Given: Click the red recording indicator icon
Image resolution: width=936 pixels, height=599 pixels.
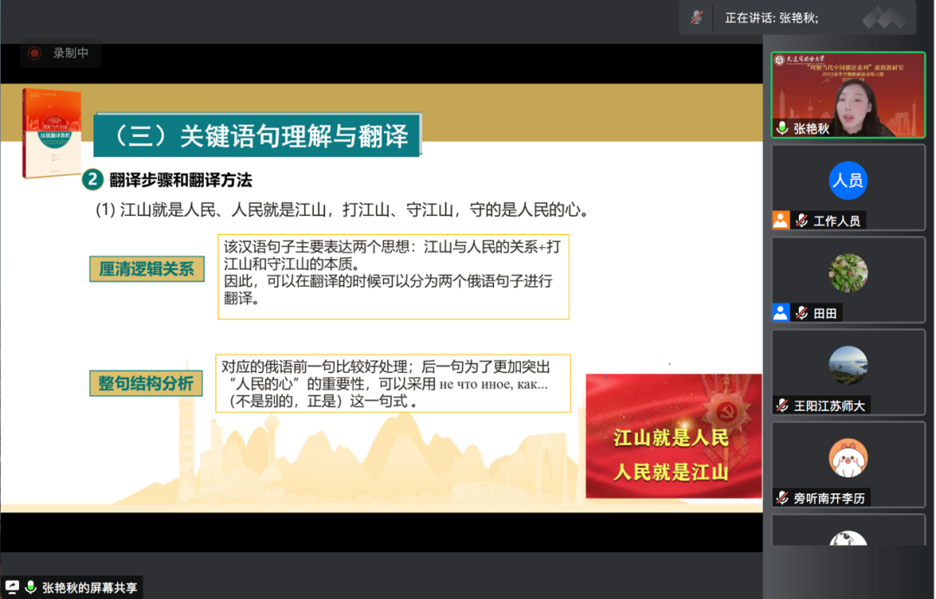Looking at the screenshot, I should [x=35, y=53].
